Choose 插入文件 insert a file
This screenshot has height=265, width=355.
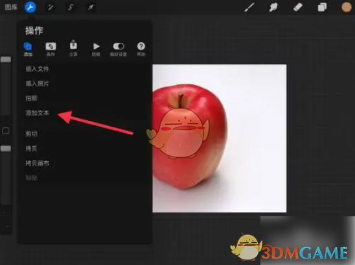(x=37, y=69)
